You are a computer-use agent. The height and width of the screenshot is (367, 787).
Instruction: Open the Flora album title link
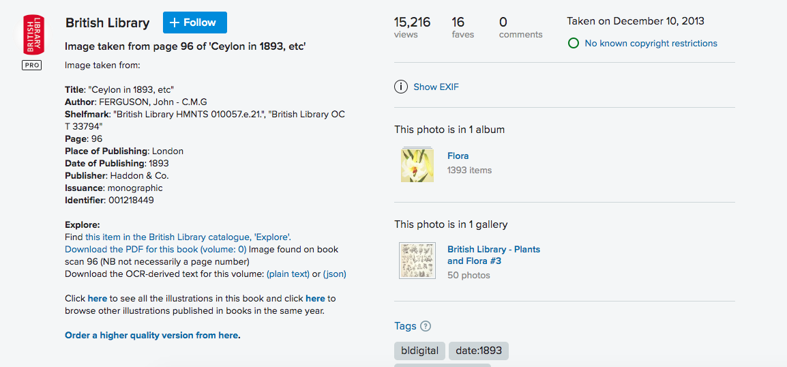[x=458, y=156]
